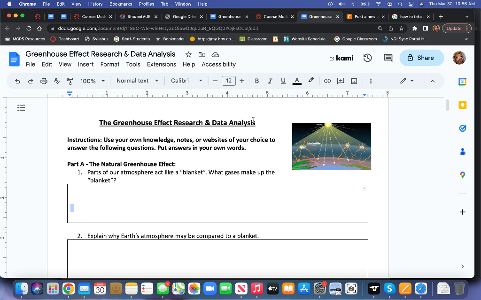Open the Calibri font dropdown
The height and width of the screenshot is (300, 481).
pos(186,81)
